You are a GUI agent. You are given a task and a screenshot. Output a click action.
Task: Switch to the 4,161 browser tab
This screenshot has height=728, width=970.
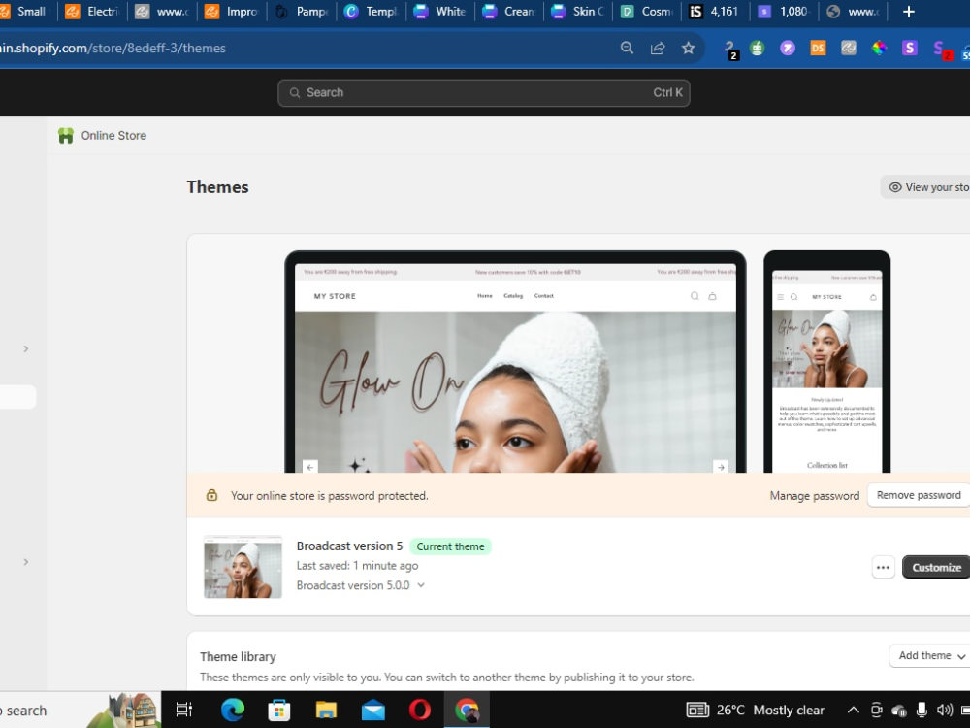[x=715, y=11]
